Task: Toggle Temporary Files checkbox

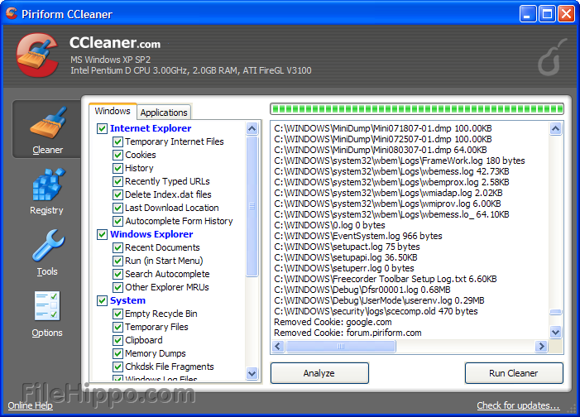Action: click(117, 327)
